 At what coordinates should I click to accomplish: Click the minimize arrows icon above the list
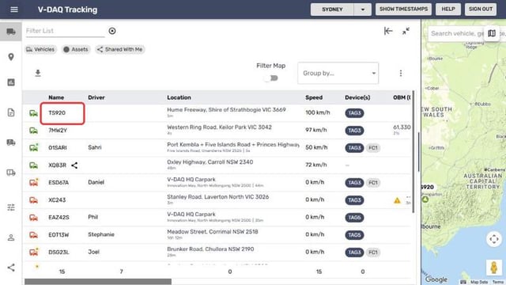point(406,31)
